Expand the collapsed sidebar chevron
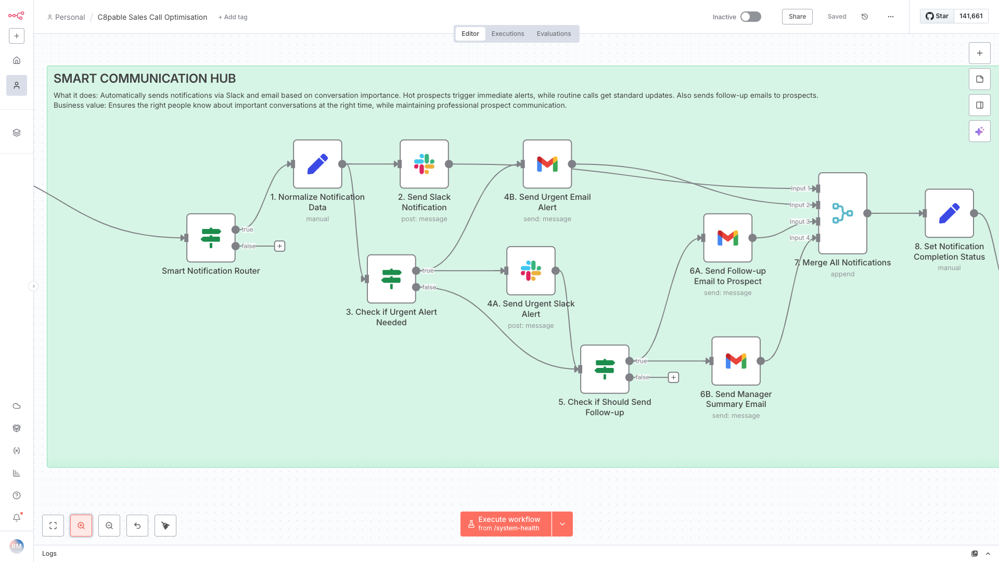 pos(33,286)
